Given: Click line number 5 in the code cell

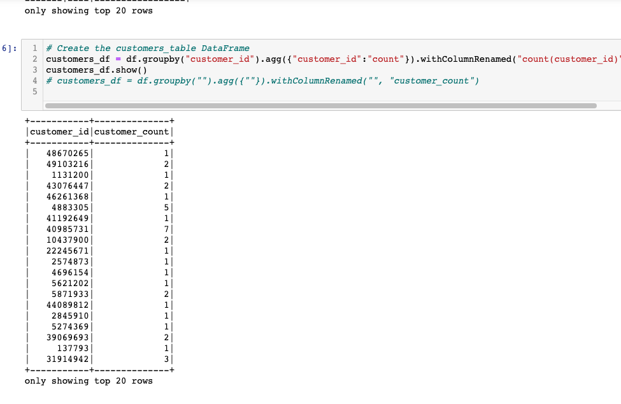Looking at the screenshot, I should pyautogui.click(x=34, y=91).
